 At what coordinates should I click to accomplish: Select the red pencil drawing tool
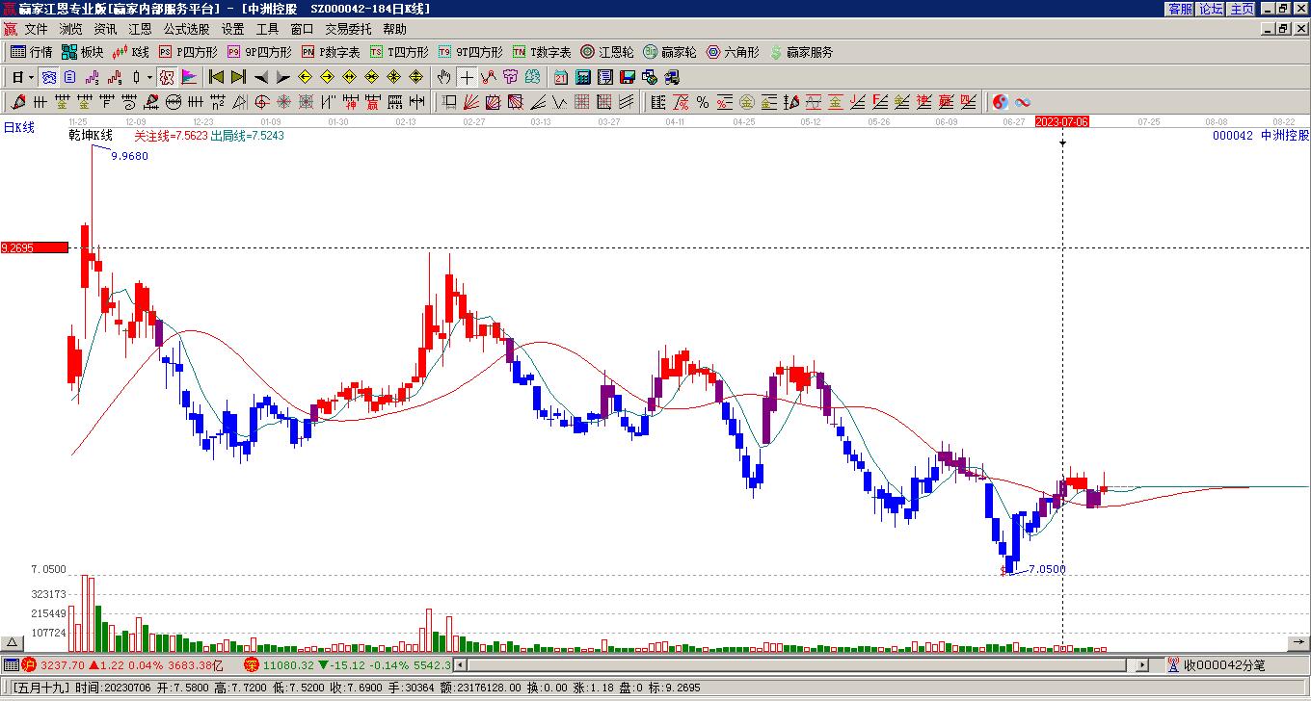click(17, 102)
